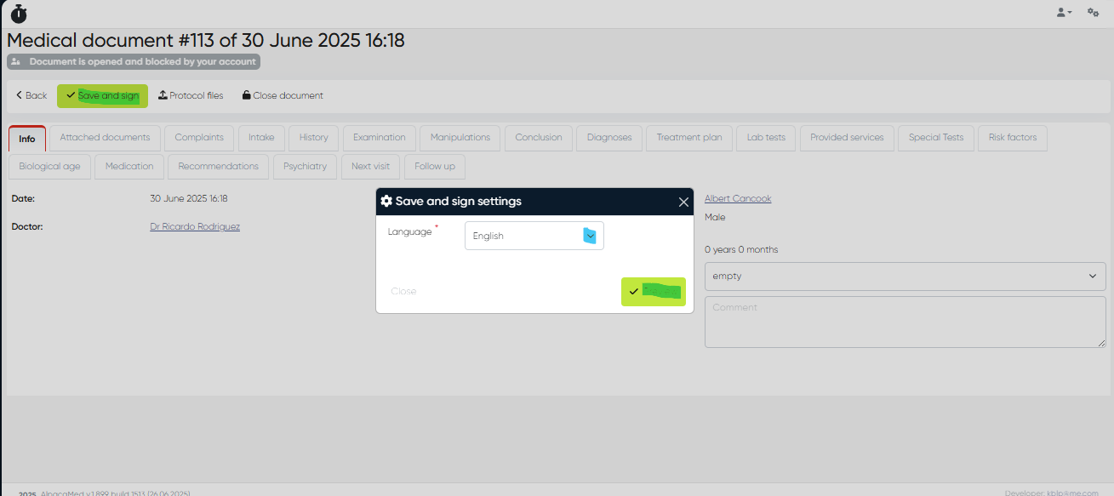Viewport: 1114px width, 496px height.
Task: Click Close in the dialog footer
Action: point(403,291)
